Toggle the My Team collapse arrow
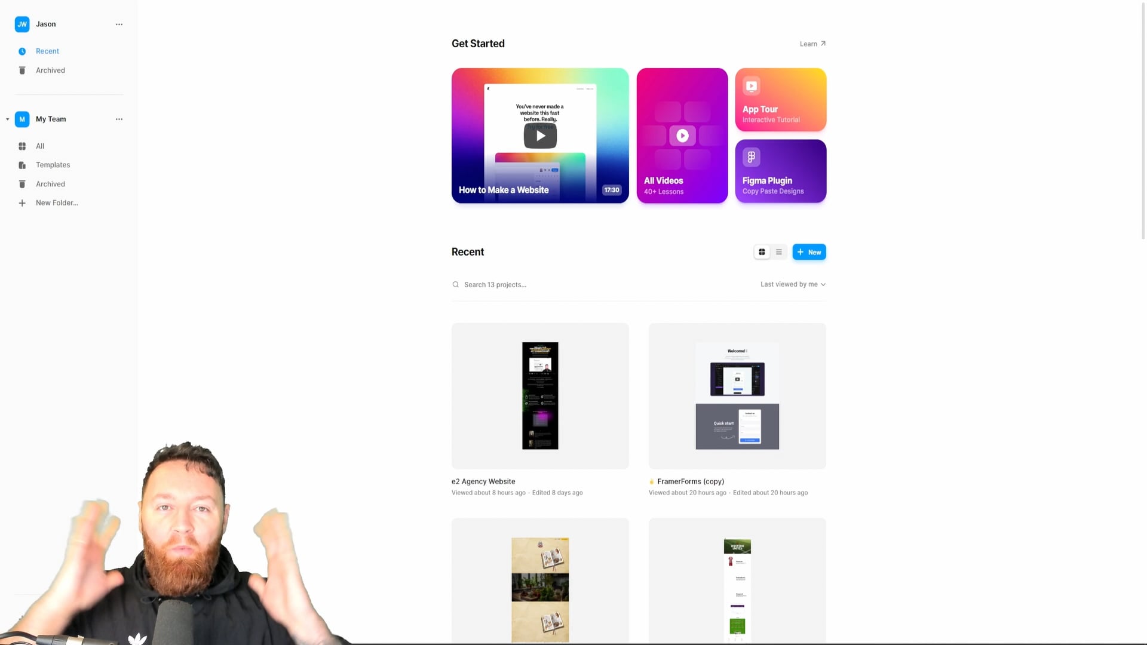The width and height of the screenshot is (1147, 645). pos(7,119)
